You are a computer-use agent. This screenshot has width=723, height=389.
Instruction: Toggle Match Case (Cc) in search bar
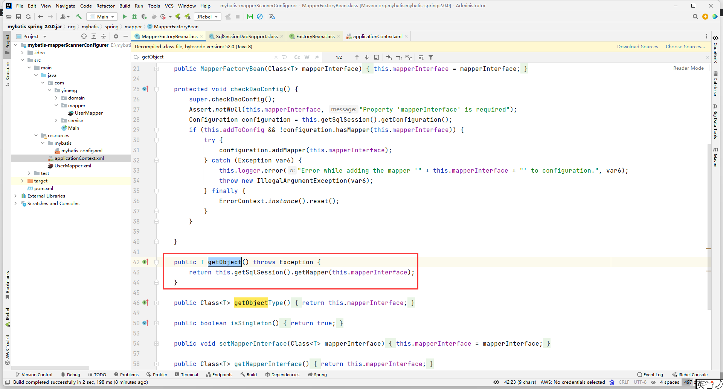click(297, 57)
